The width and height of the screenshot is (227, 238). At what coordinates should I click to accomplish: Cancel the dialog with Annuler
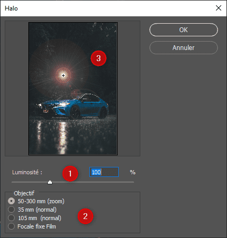pyautogui.click(x=183, y=48)
